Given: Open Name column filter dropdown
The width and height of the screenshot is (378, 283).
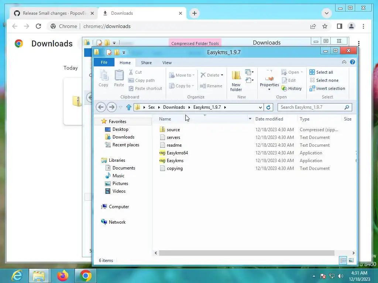Looking at the screenshot, I should tap(250, 119).
